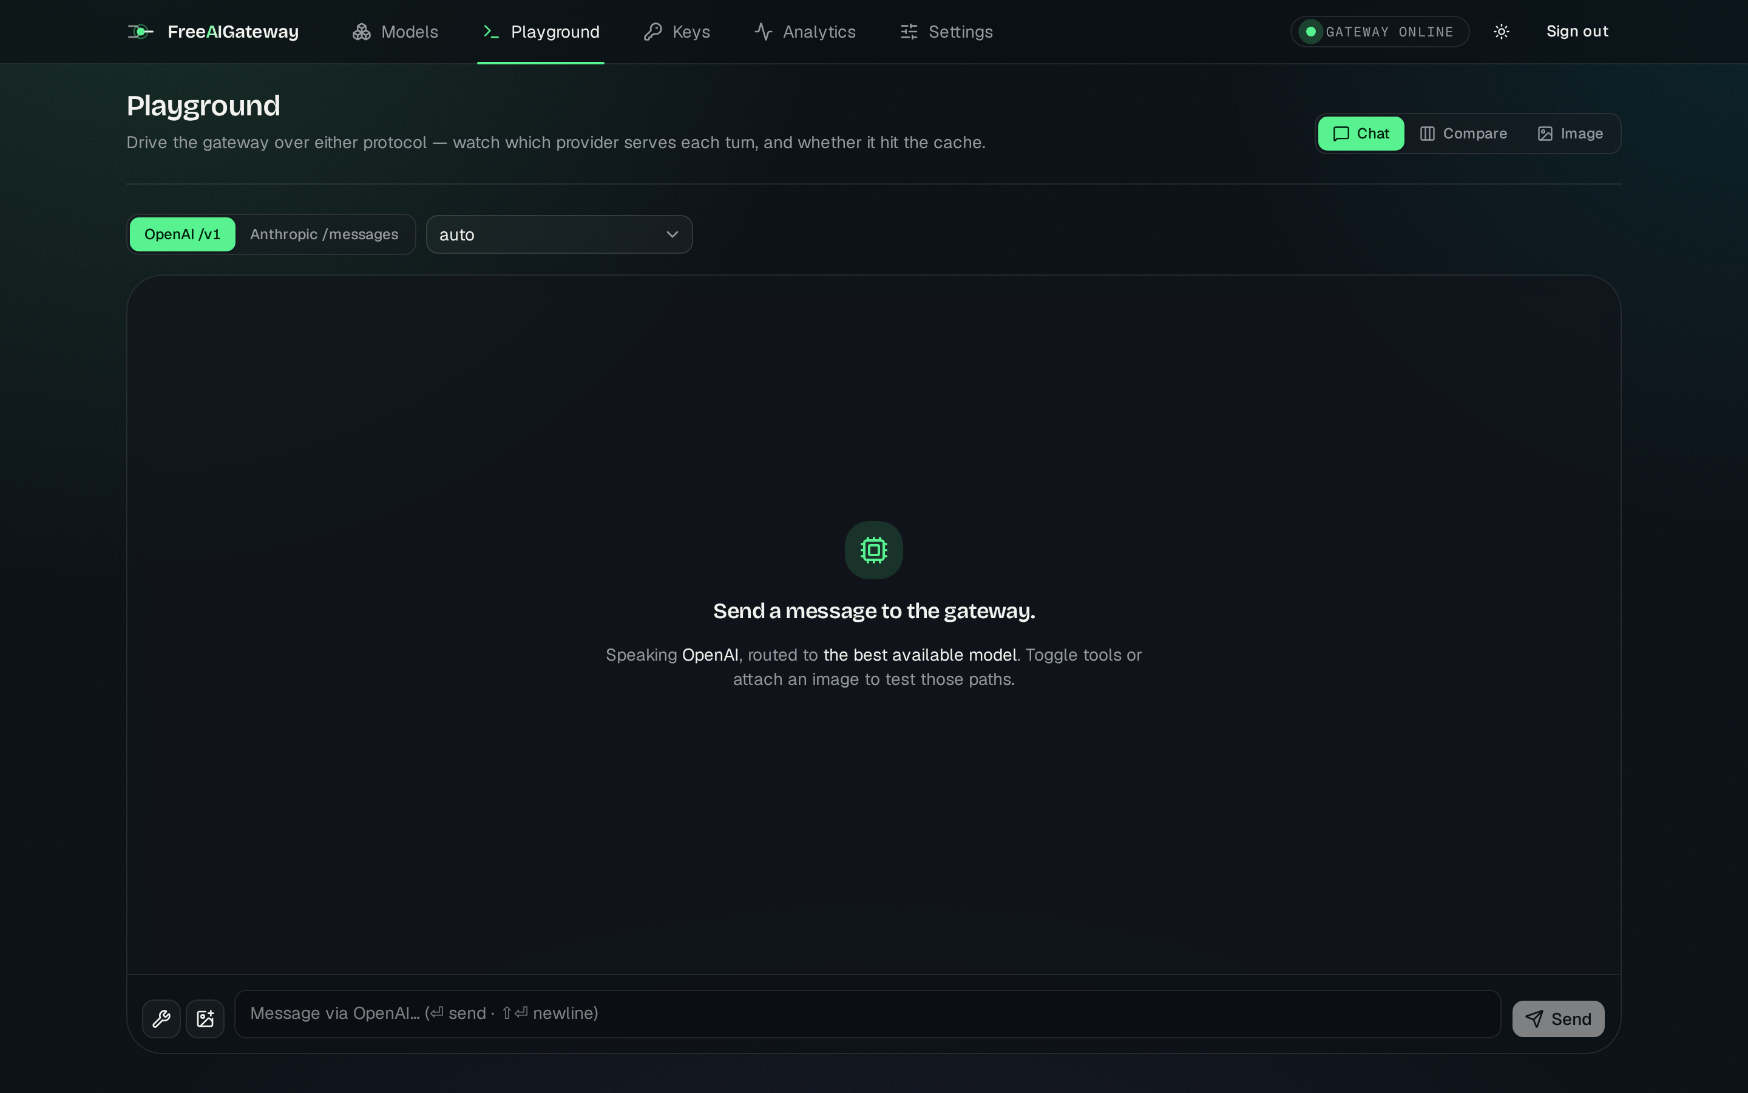Click the Playground page heading
This screenshot has width=1748, height=1093.
[204, 106]
